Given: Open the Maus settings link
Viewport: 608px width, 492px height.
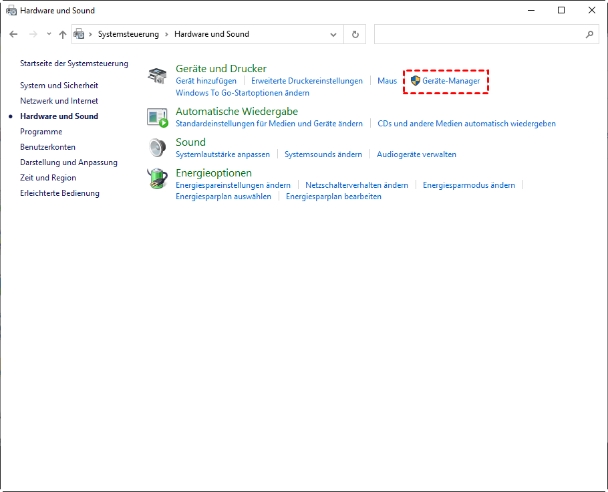Looking at the screenshot, I should pos(387,81).
